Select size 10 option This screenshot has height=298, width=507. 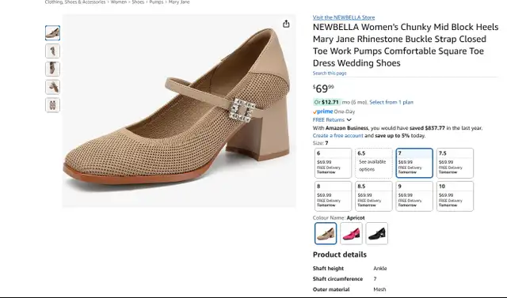coord(455,196)
